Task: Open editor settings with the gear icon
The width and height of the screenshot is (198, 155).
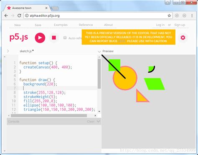Action: (183, 38)
